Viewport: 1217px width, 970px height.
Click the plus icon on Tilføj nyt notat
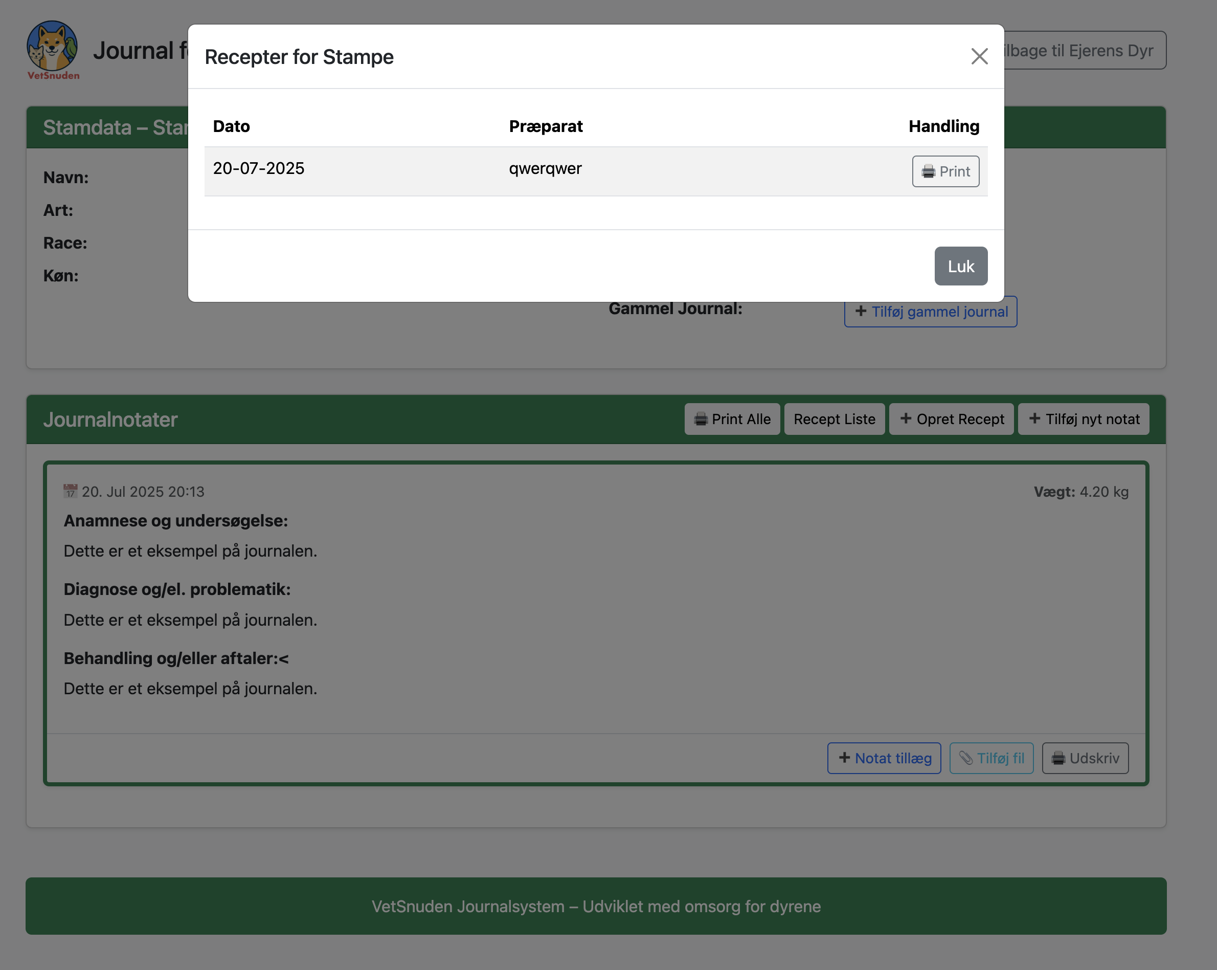[x=1035, y=419]
